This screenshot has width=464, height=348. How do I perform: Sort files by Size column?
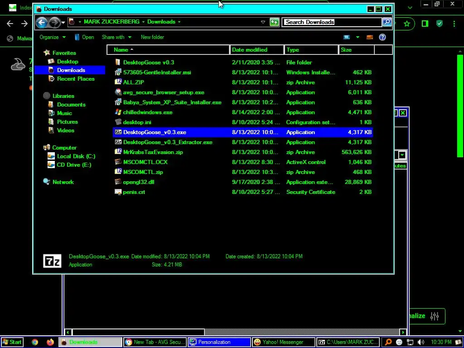tap(357, 50)
